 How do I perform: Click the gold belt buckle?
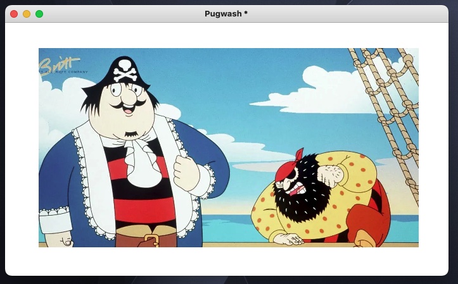(x=150, y=240)
